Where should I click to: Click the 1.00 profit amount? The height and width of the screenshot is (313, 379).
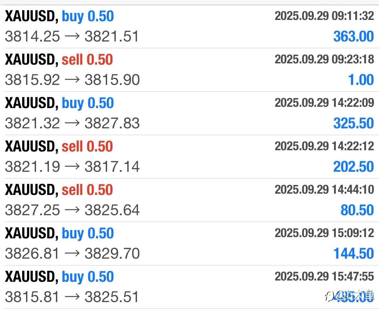pos(361,80)
